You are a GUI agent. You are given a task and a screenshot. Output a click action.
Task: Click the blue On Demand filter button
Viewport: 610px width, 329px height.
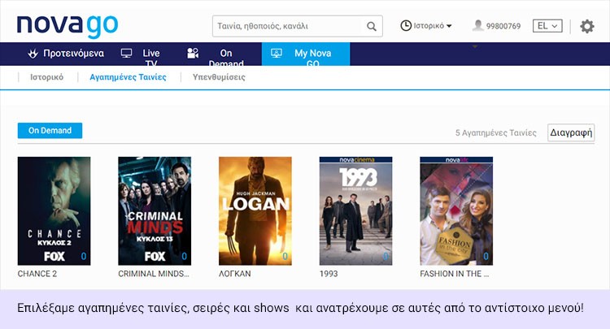click(x=50, y=131)
